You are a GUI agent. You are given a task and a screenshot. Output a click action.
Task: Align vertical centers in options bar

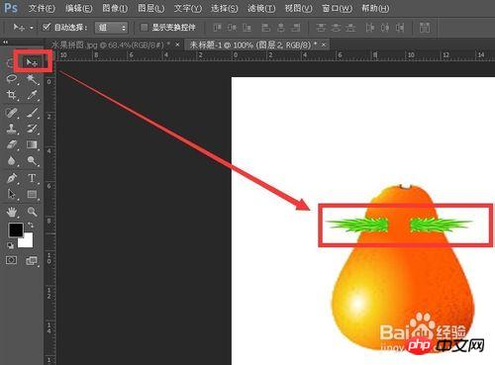point(232,28)
